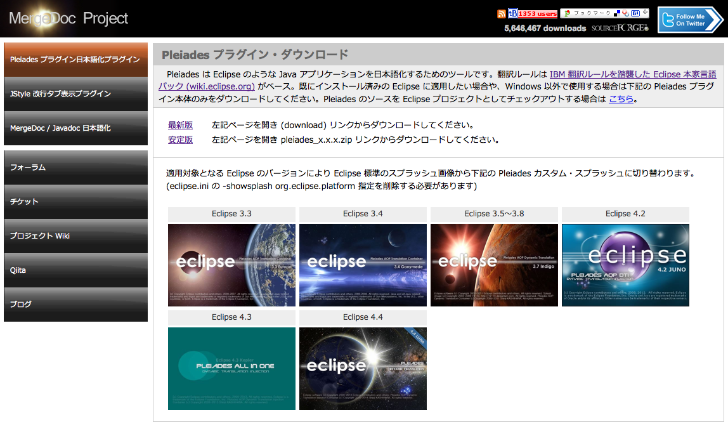The image size is (728, 427).
Task: Follow the IBM 翻訳ルール Eclipse 本家言語 link
Action: click(633, 74)
